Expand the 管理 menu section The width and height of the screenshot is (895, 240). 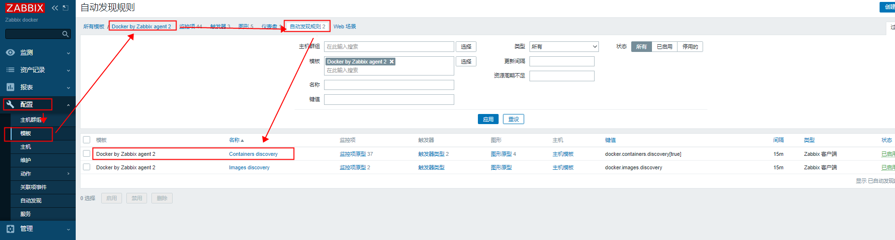point(68,229)
